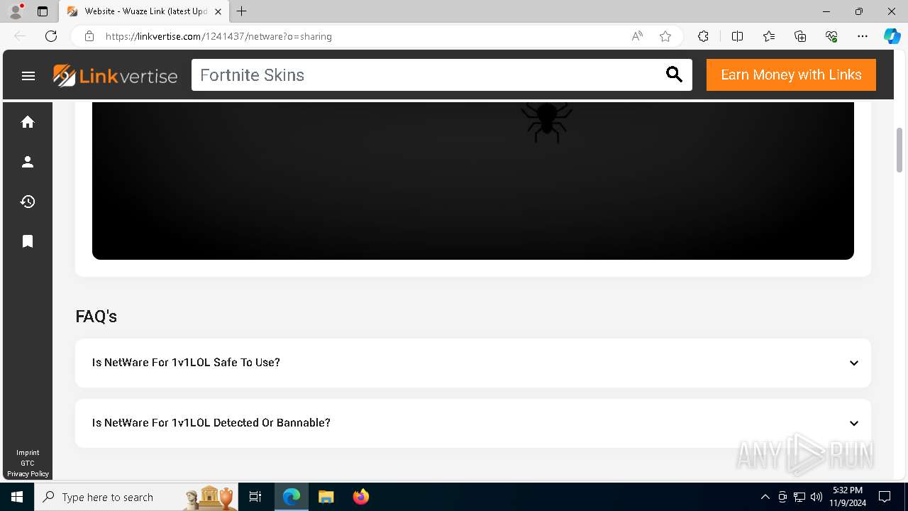Click the taskbar search box
Screen dimensions: 908x511
coord(136,497)
